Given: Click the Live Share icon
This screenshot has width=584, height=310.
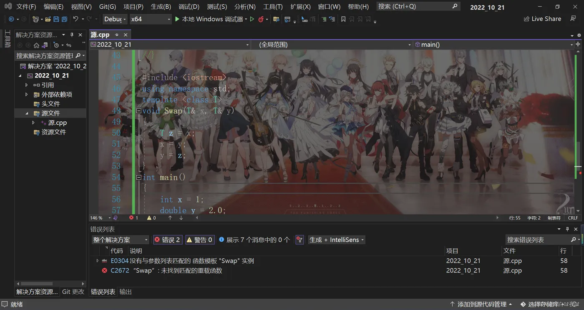Looking at the screenshot, I should (x=527, y=19).
